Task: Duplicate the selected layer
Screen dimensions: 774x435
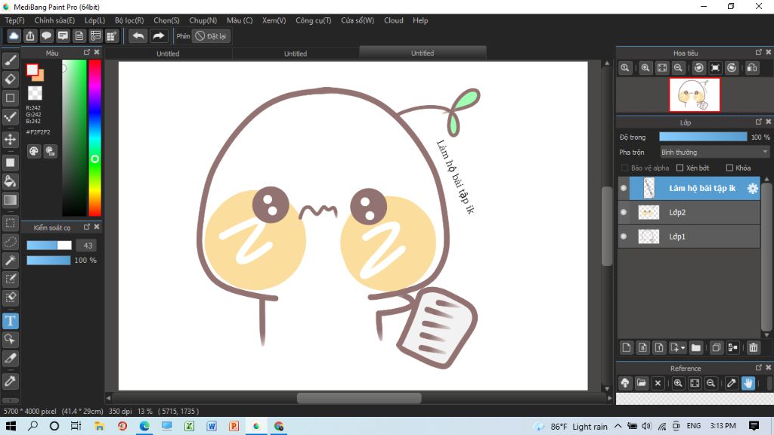Action: tap(717, 347)
